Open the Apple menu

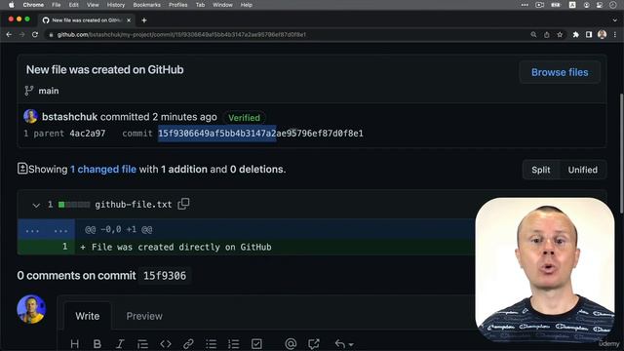click(x=11, y=5)
